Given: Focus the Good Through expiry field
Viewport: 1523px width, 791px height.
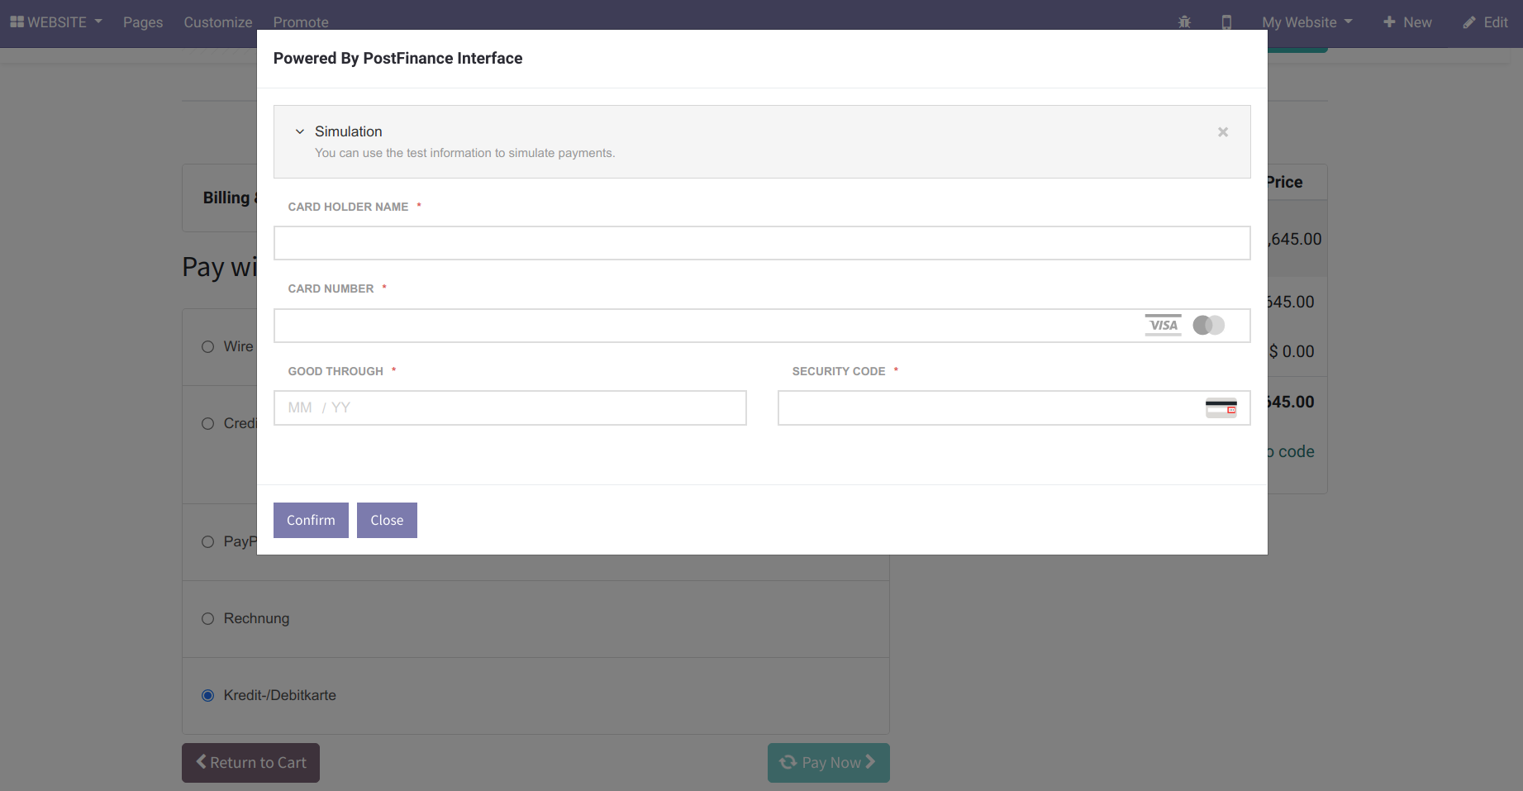Looking at the screenshot, I should coord(510,407).
